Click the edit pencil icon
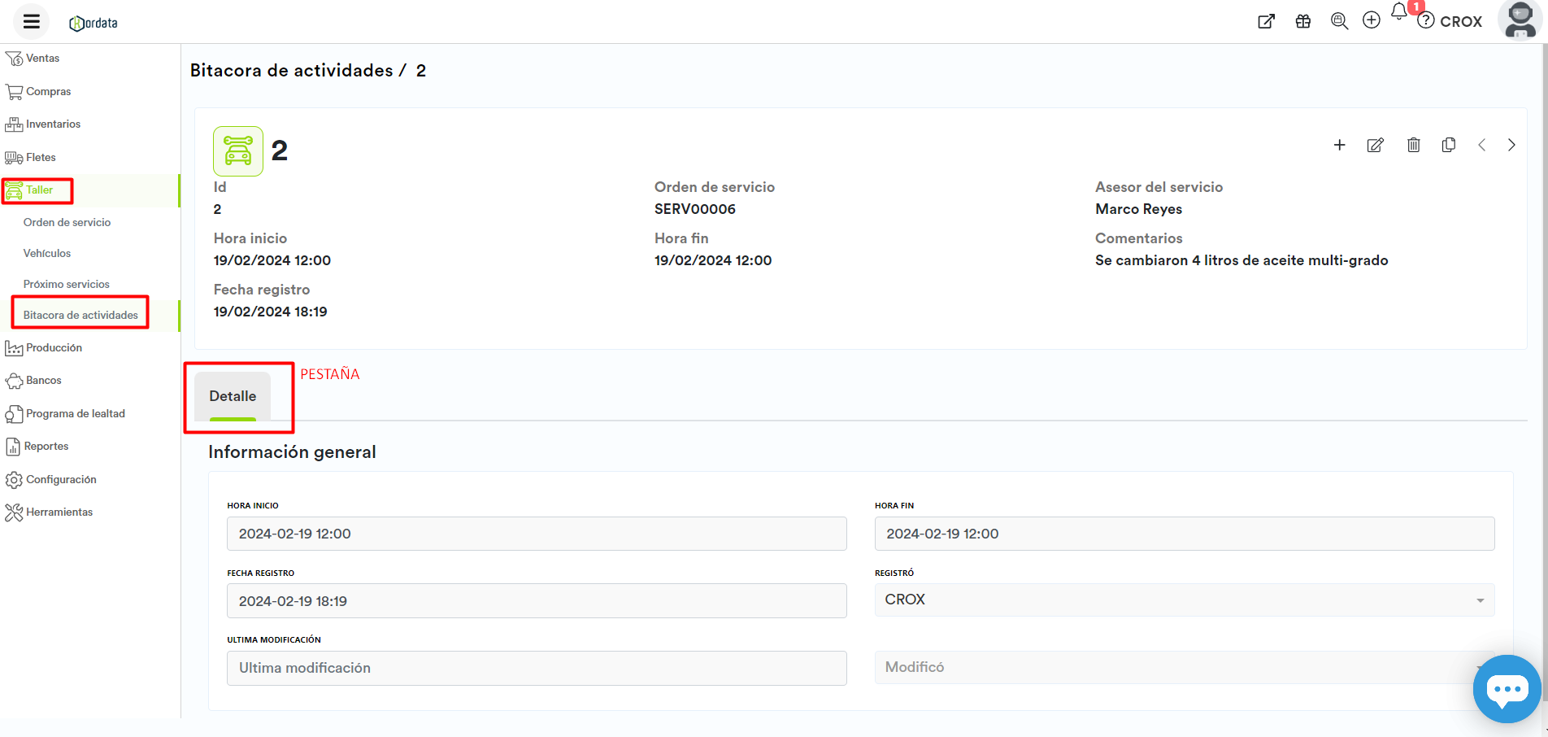The image size is (1548, 737). pos(1375,145)
